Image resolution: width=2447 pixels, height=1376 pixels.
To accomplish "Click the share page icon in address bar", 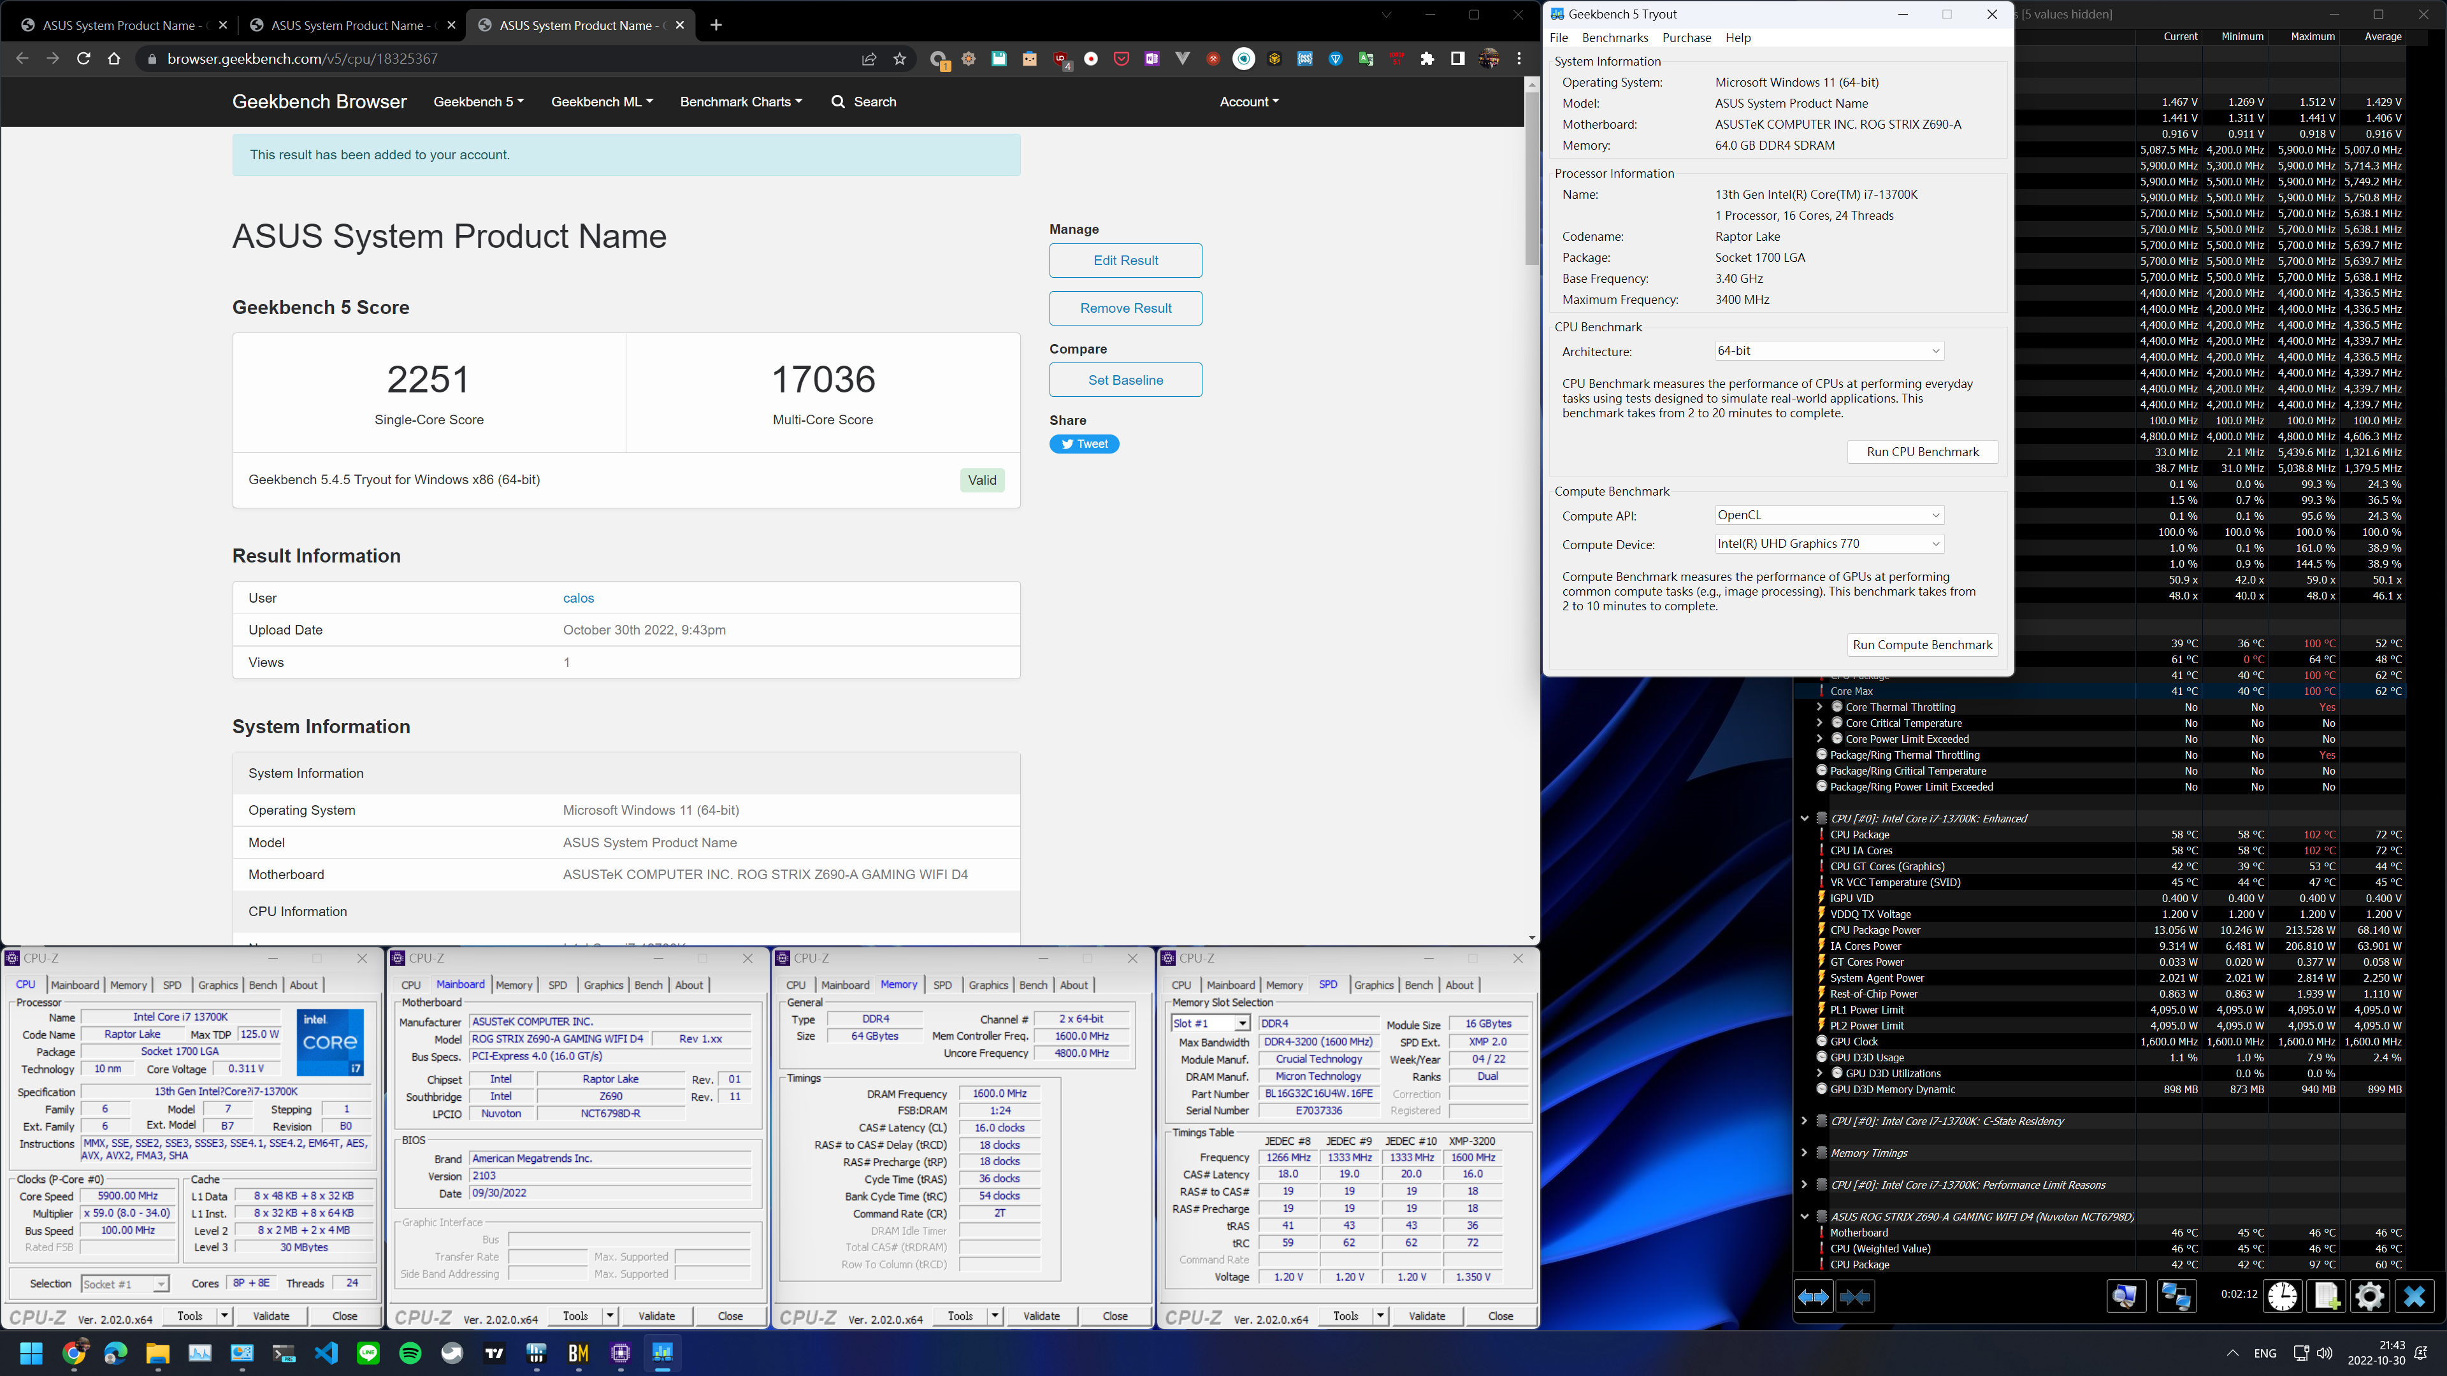I will [x=868, y=59].
